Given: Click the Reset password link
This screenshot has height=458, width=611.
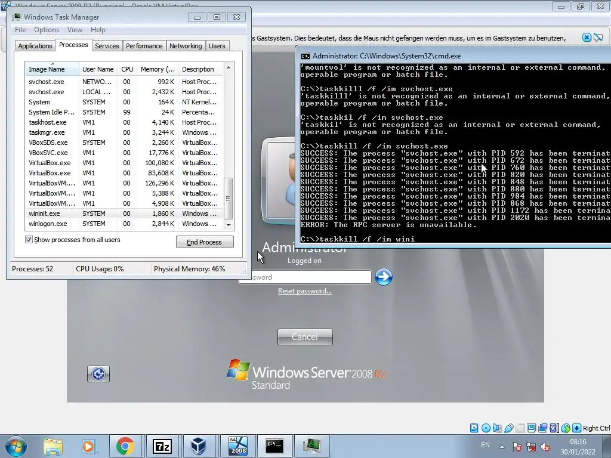Looking at the screenshot, I should pos(305,291).
